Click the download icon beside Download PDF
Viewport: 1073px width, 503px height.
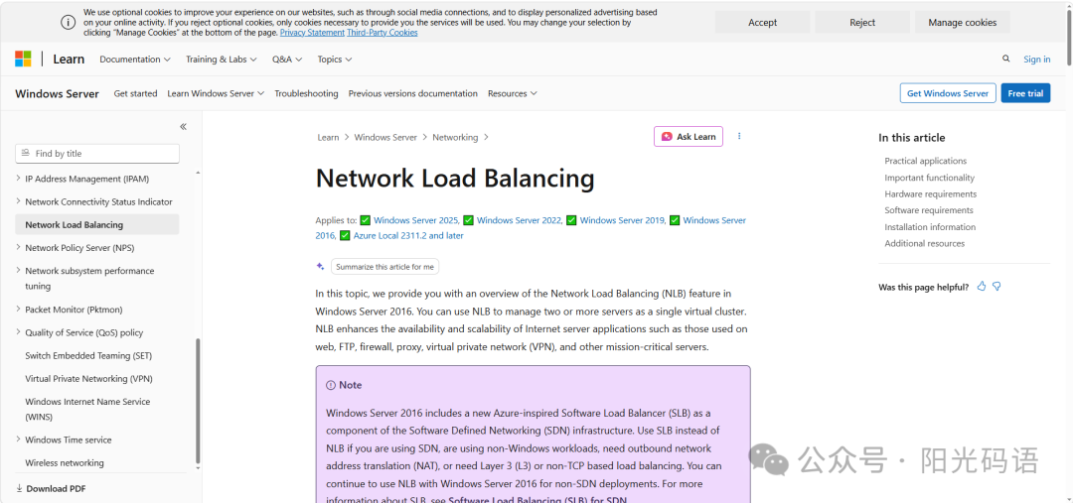[19, 489]
